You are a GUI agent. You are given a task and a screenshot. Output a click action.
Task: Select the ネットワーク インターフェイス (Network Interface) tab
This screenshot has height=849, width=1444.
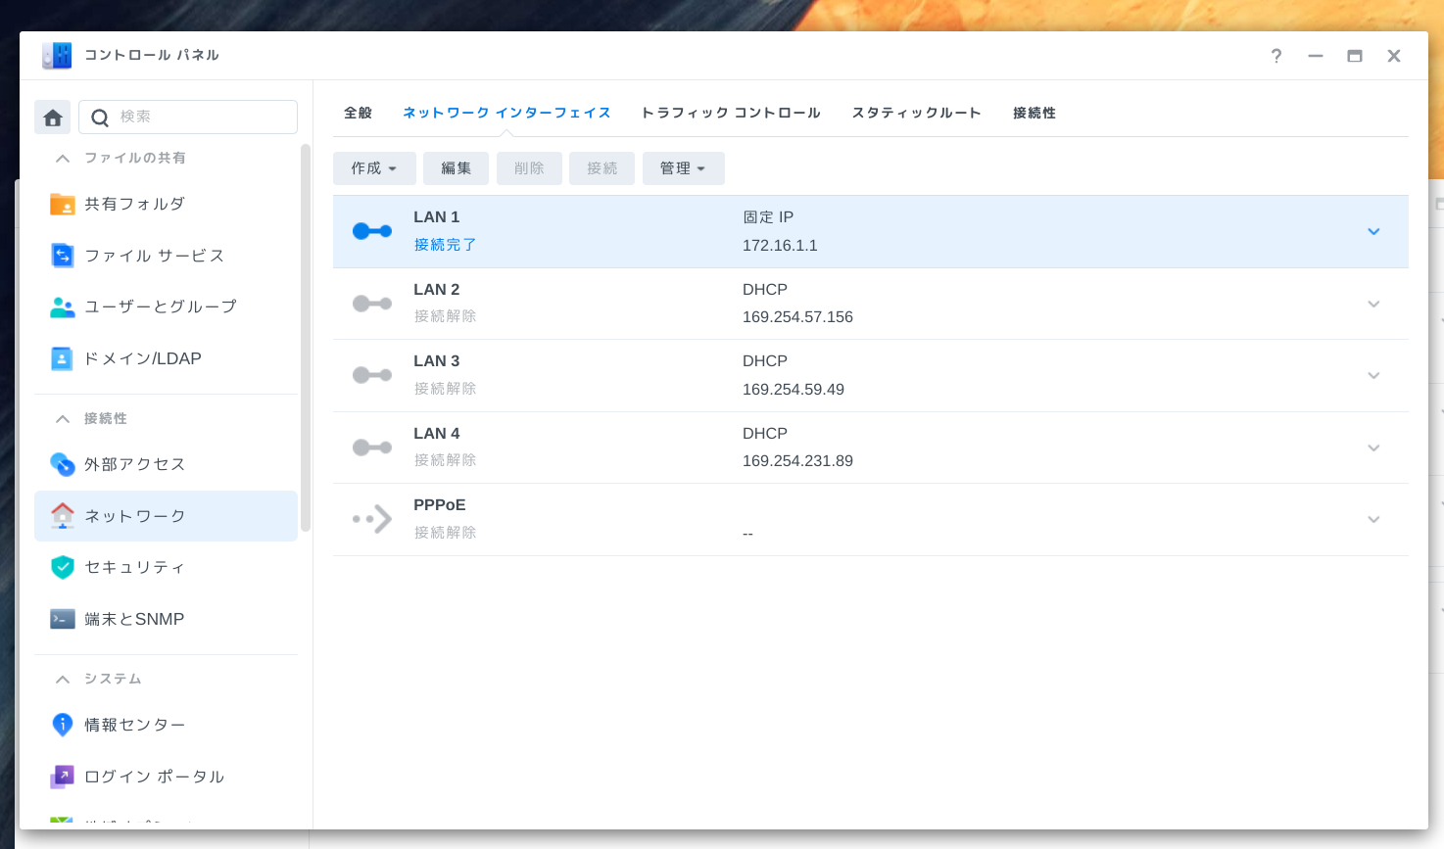[x=506, y=113]
